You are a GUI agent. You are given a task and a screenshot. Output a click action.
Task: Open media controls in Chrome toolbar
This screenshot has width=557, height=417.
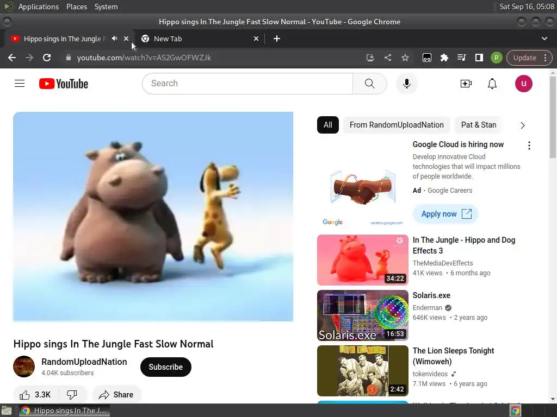point(461,58)
